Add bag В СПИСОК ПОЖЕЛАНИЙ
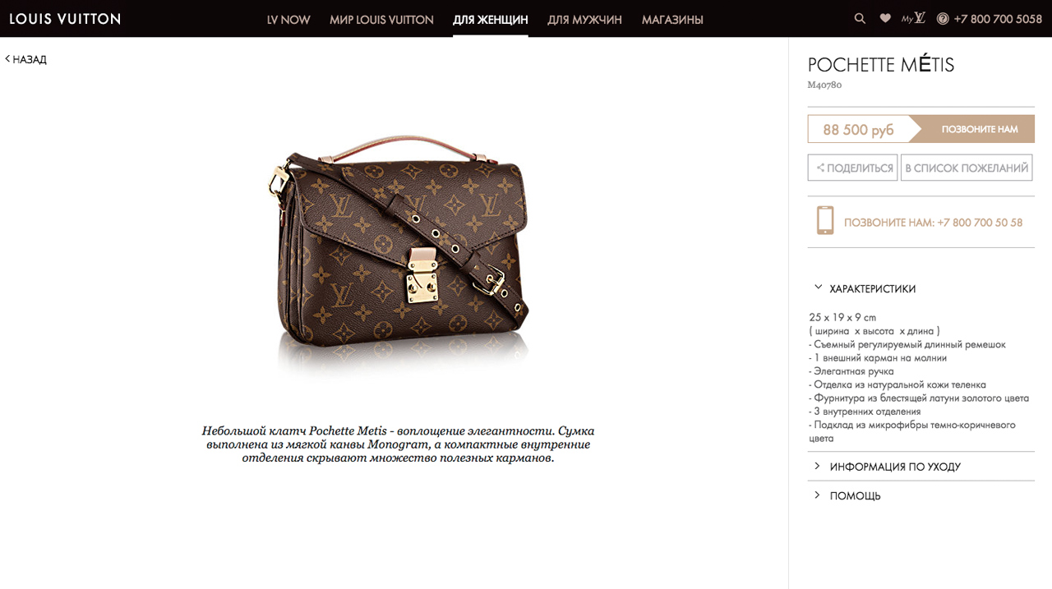 pyautogui.click(x=967, y=168)
